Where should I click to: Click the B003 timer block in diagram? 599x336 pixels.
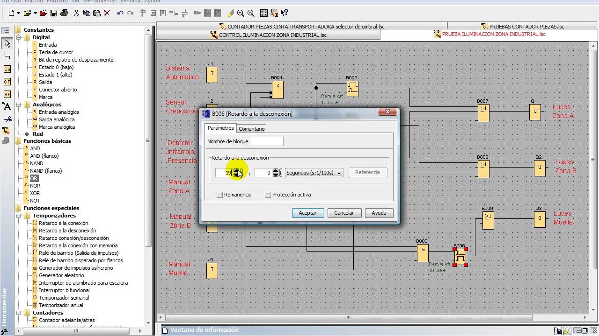coord(352,89)
